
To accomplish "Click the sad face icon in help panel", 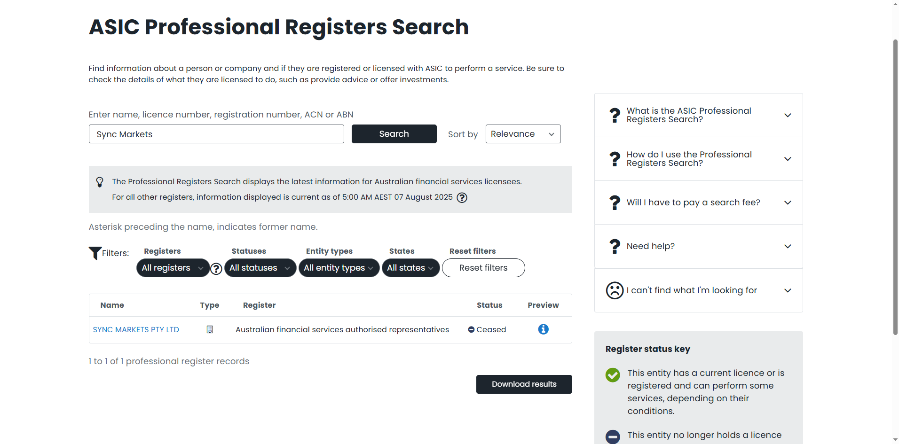I will 615,290.
